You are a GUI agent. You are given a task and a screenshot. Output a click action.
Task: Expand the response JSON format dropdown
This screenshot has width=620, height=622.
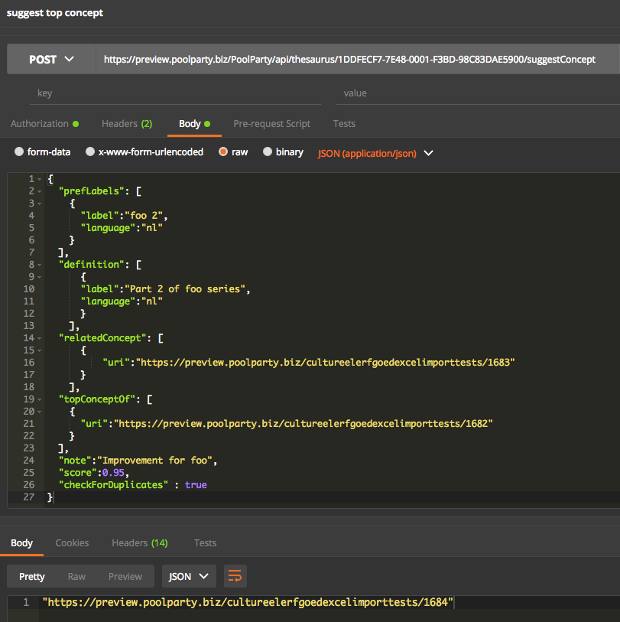189,576
